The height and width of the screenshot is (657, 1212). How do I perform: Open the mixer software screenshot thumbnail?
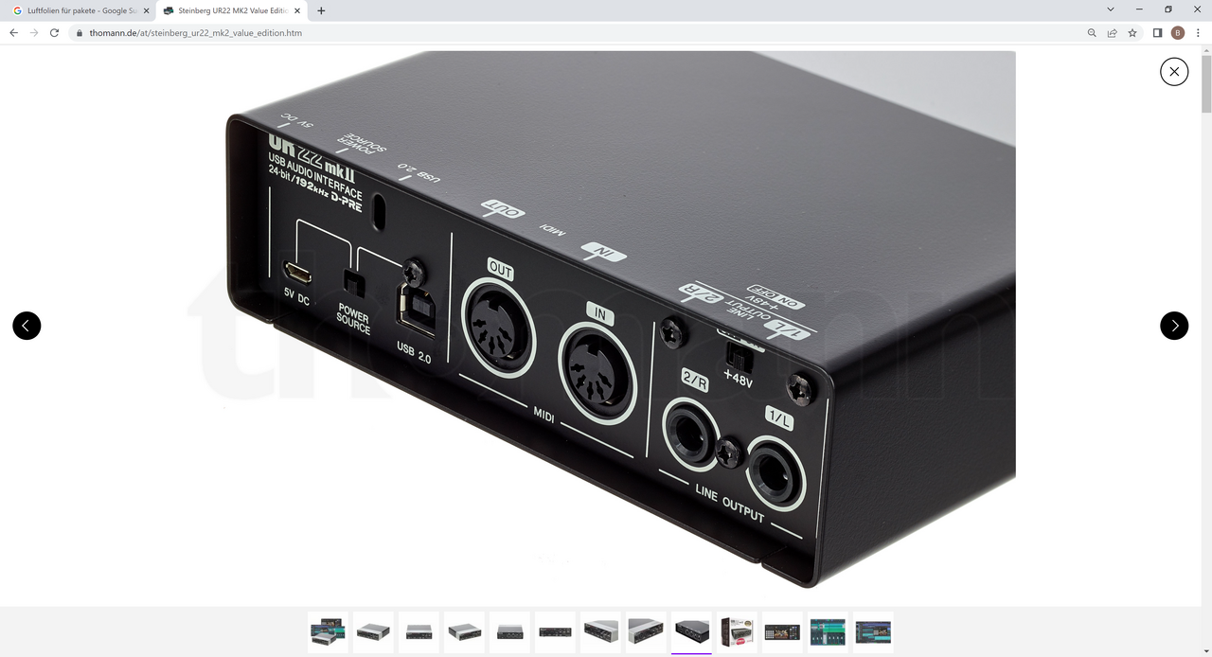828,631
